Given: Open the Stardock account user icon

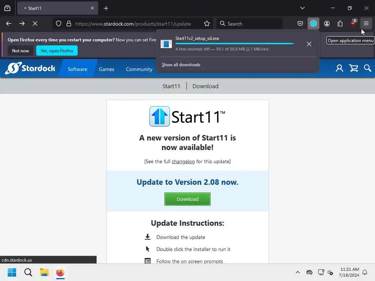Looking at the screenshot, I should (339, 68).
